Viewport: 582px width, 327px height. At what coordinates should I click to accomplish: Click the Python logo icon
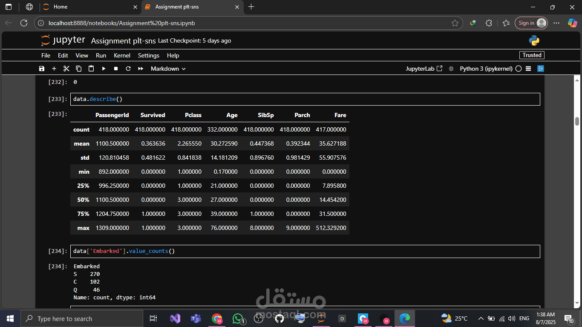pyautogui.click(x=534, y=40)
